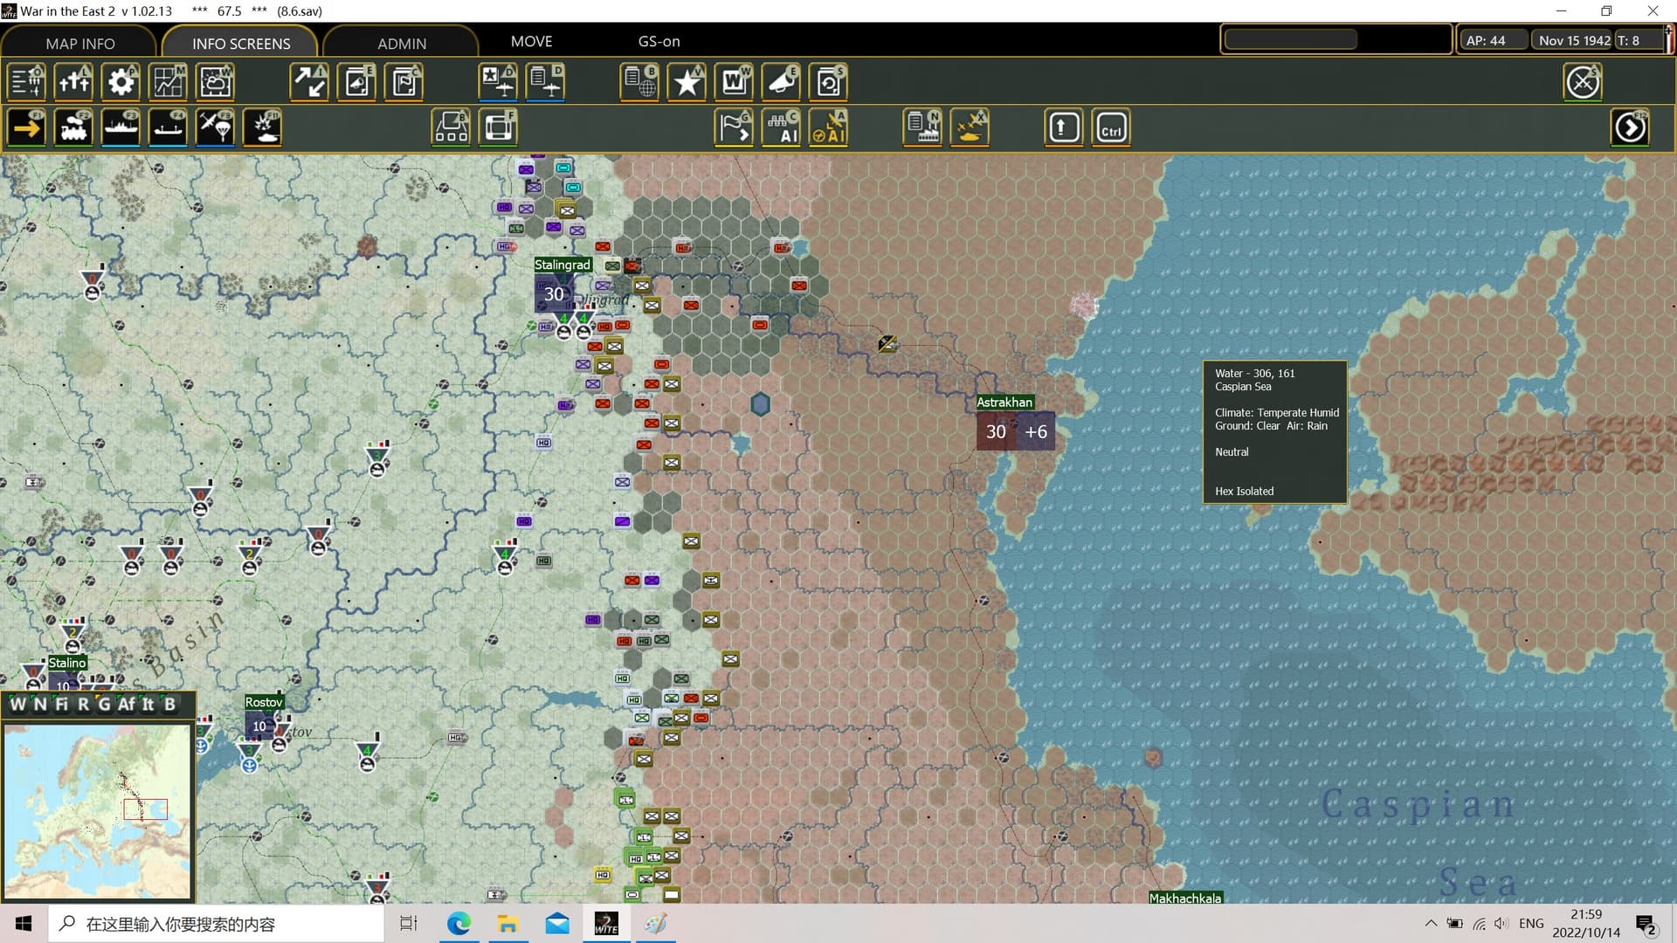
Task: Click the yellow planes and tank icon
Action: [970, 128]
